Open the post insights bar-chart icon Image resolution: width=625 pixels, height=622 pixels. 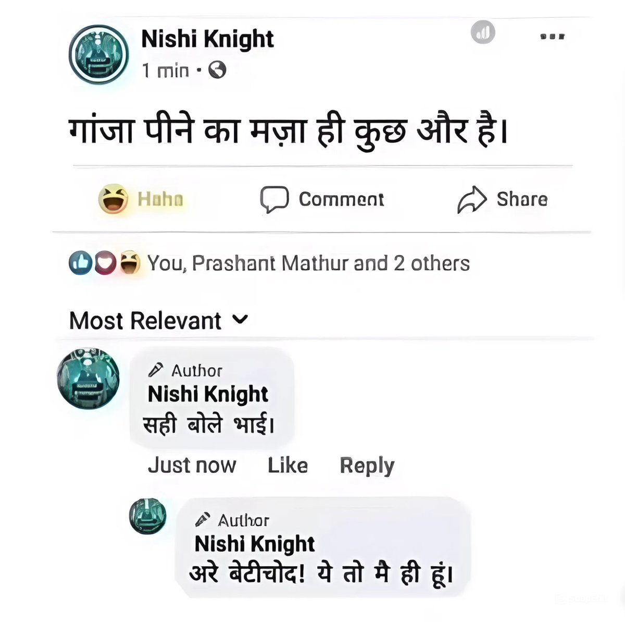point(483,33)
